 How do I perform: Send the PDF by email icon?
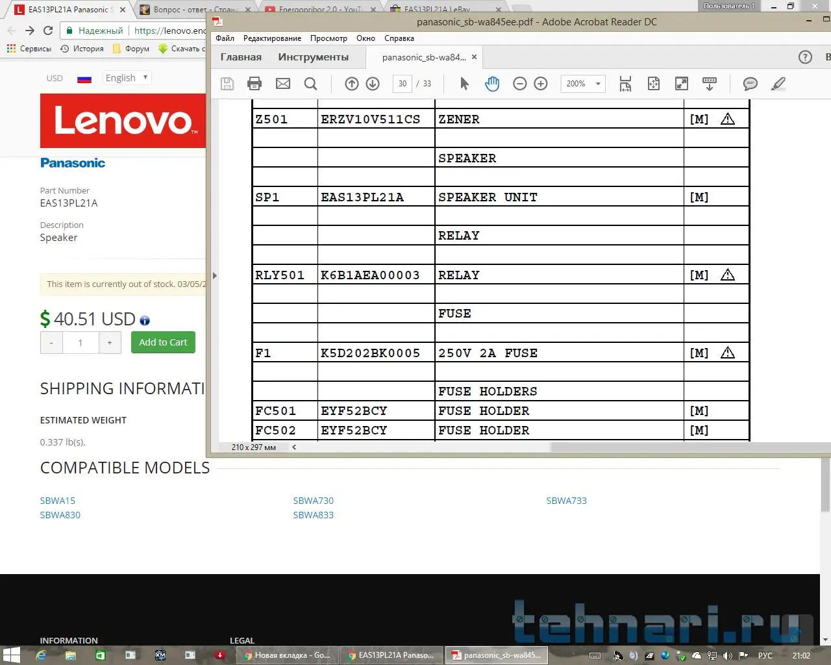tap(283, 84)
